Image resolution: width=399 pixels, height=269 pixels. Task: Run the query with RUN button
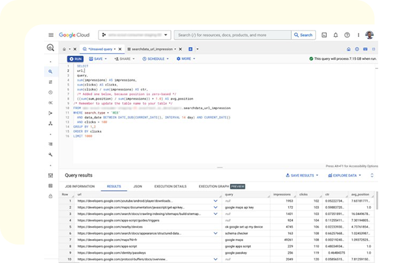76,59
